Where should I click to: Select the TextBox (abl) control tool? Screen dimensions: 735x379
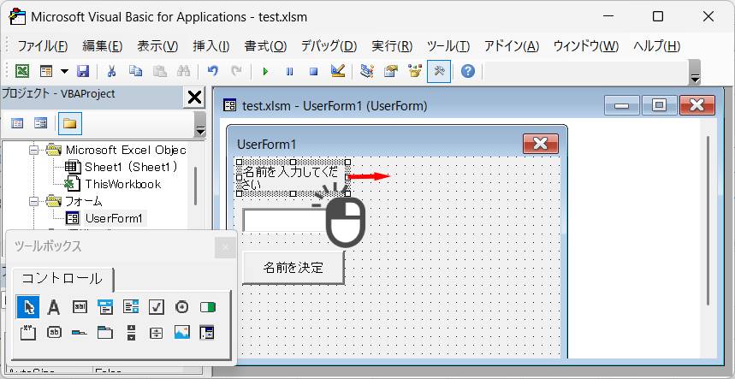point(80,307)
